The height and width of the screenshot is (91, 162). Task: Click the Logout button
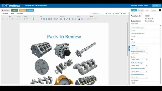tap(155, 6)
